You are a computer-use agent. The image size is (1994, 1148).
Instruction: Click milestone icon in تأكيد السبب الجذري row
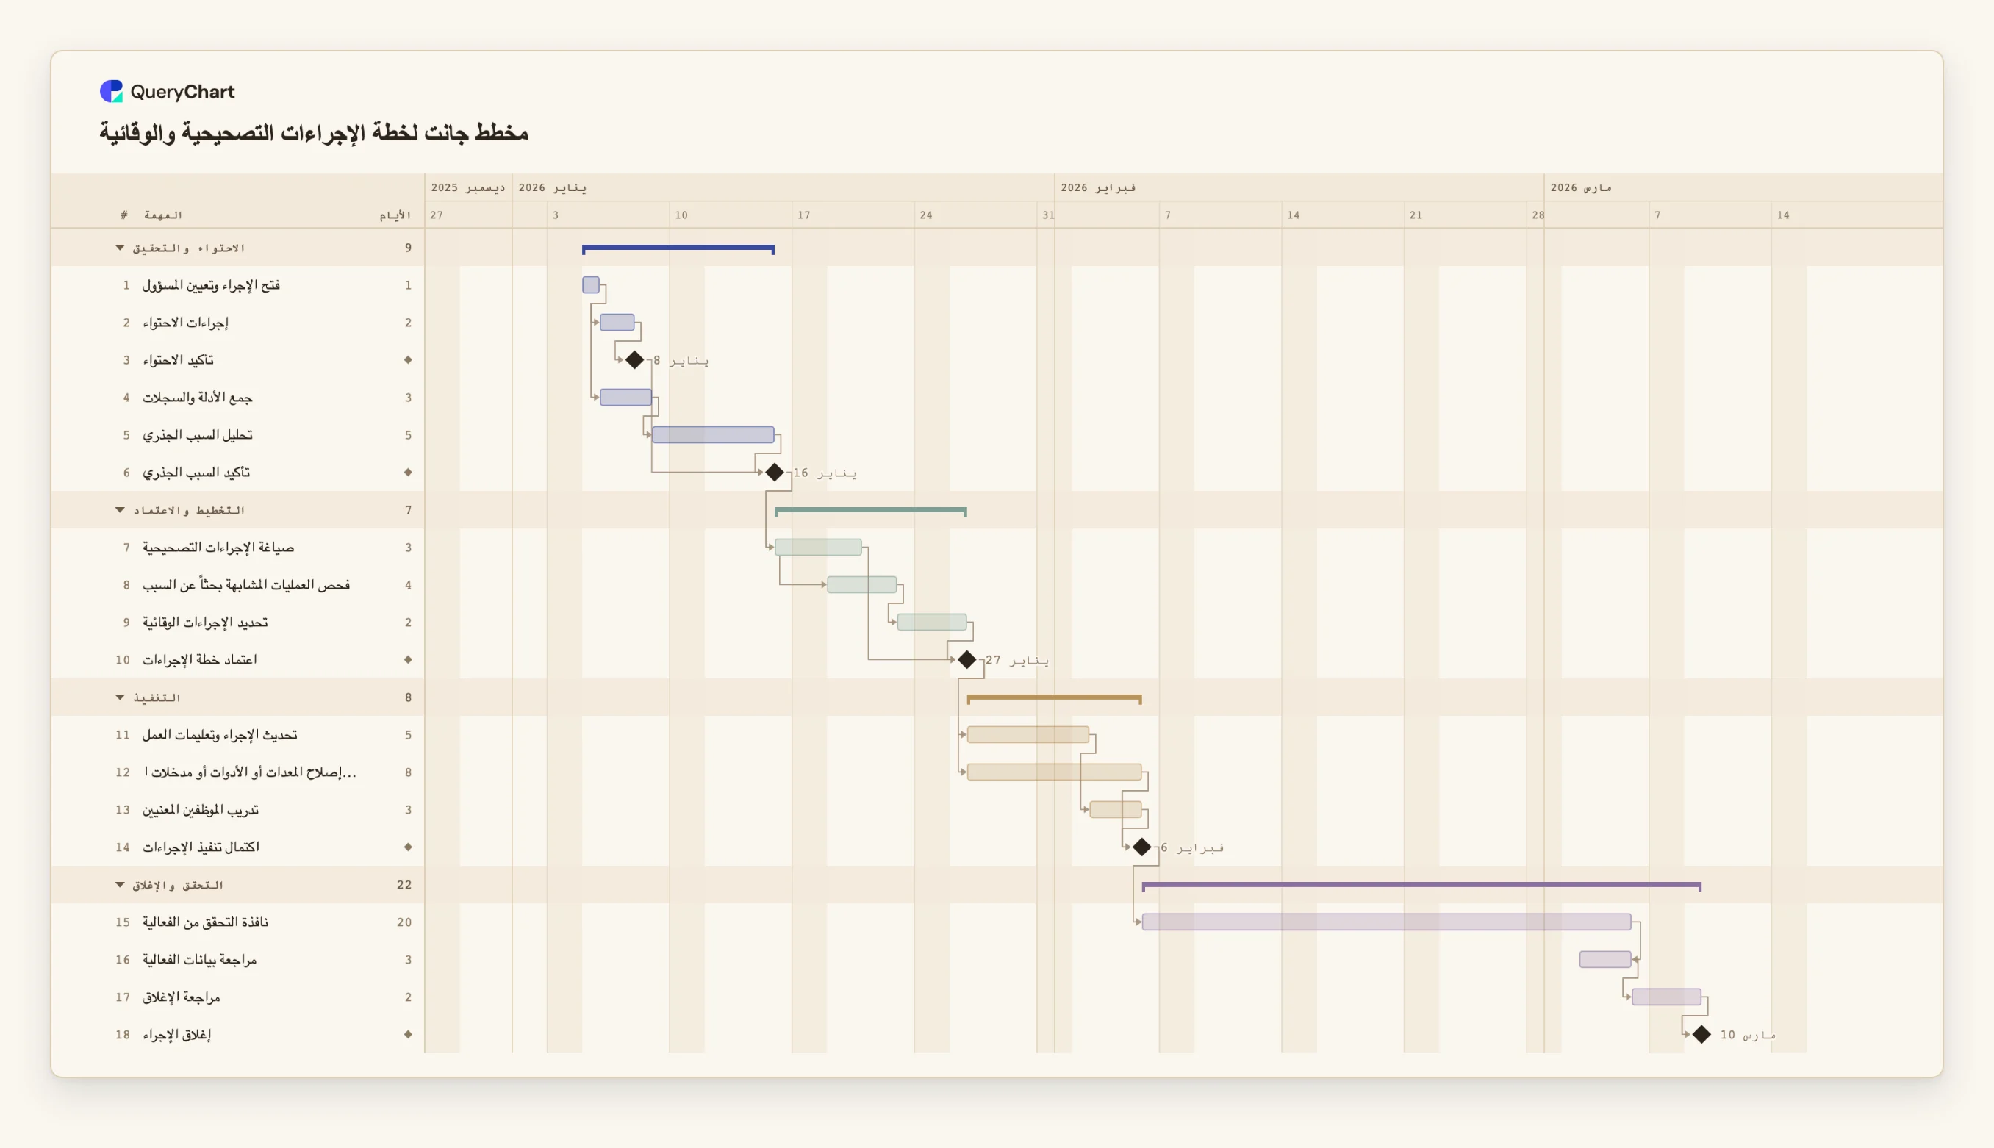click(x=408, y=473)
